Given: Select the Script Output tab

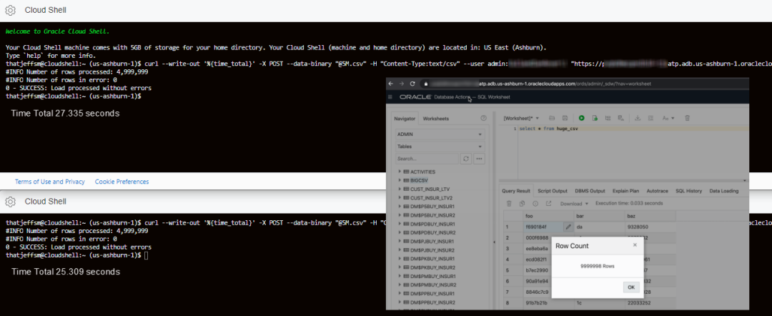Looking at the screenshot, I should 552,191.
